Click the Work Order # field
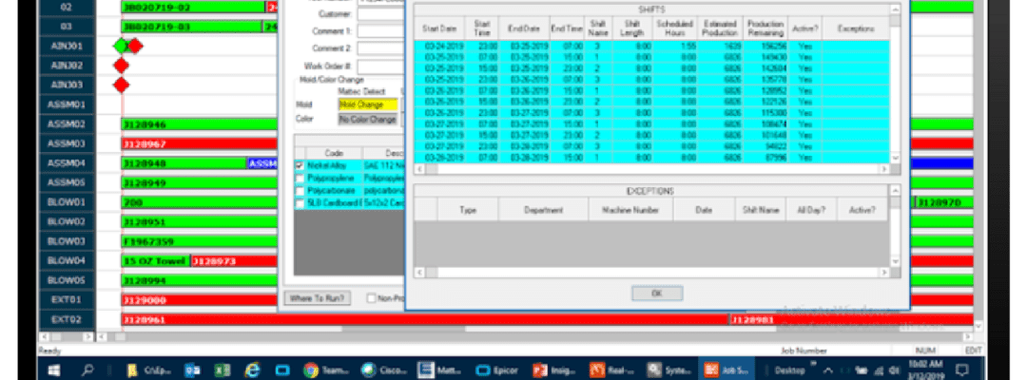 tap(381, 66)
